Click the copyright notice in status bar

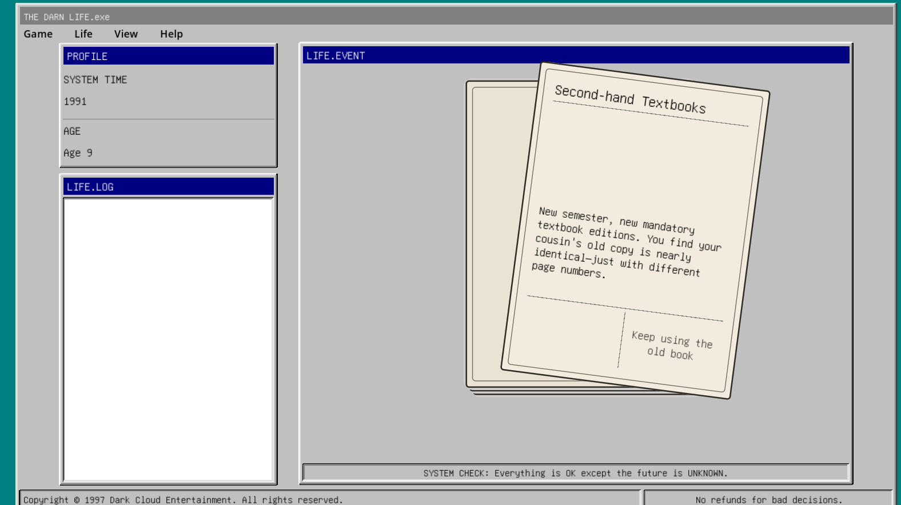tap(183, 500)
